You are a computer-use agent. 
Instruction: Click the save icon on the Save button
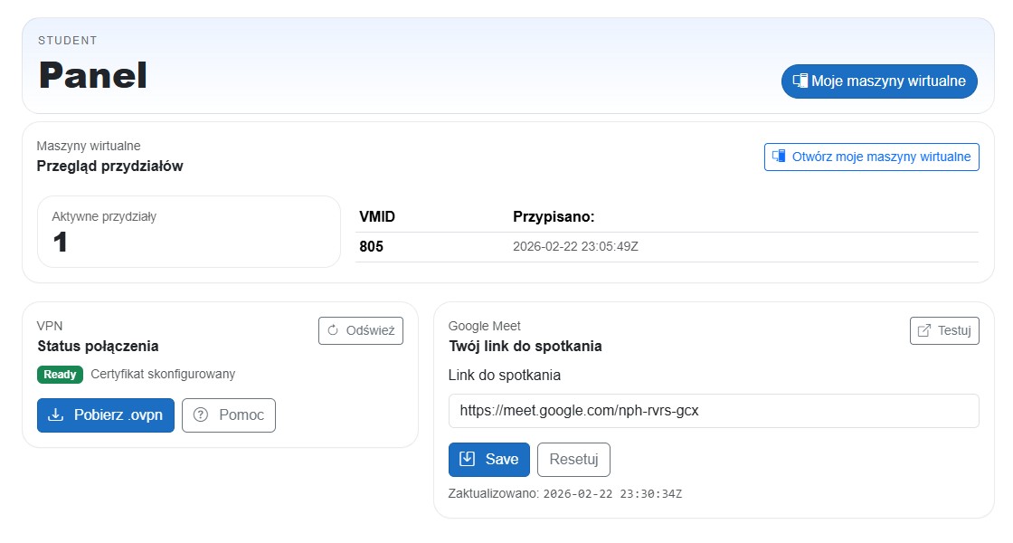tap(468, 459)
